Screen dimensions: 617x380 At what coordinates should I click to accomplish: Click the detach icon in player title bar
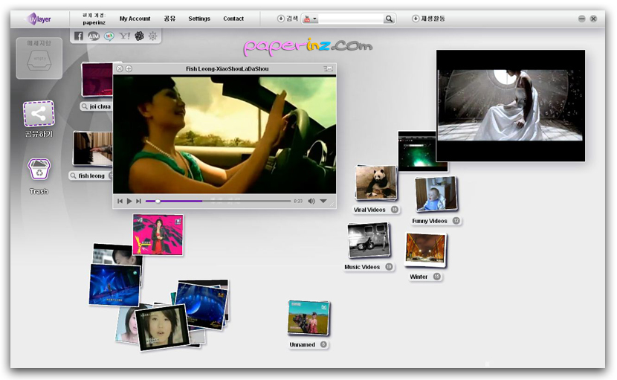[x=328, y=68]
